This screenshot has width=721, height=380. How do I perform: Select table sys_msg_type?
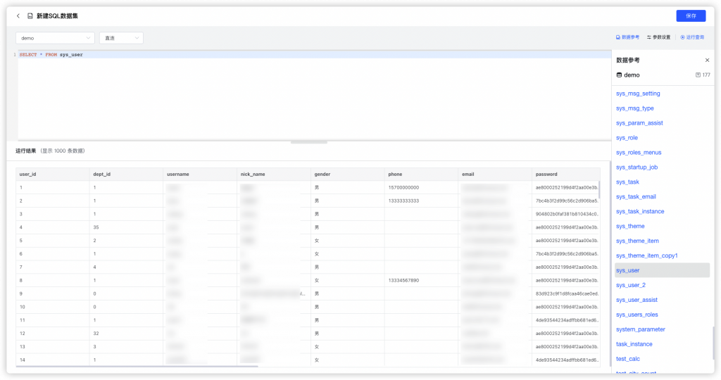coord(634,108)
